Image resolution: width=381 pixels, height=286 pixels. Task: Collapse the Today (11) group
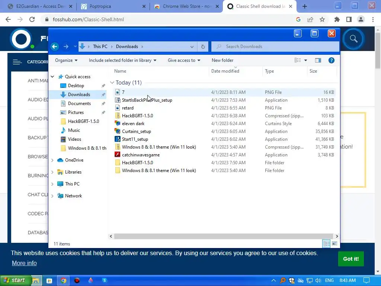coord(112,83)
